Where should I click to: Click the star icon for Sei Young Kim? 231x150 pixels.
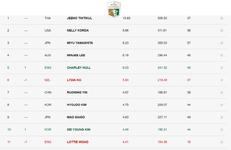click(x=222, y=130)
